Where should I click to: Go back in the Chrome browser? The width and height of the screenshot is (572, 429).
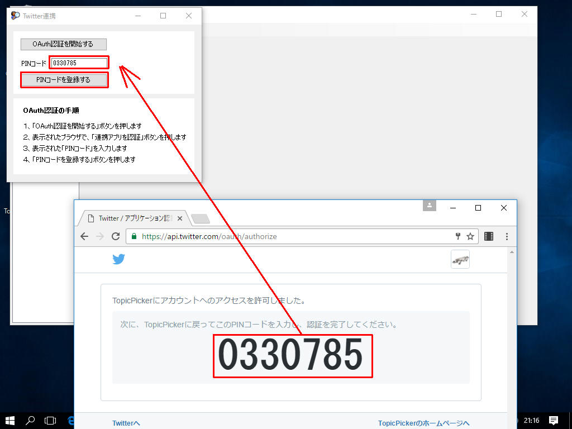coord(84,236)
